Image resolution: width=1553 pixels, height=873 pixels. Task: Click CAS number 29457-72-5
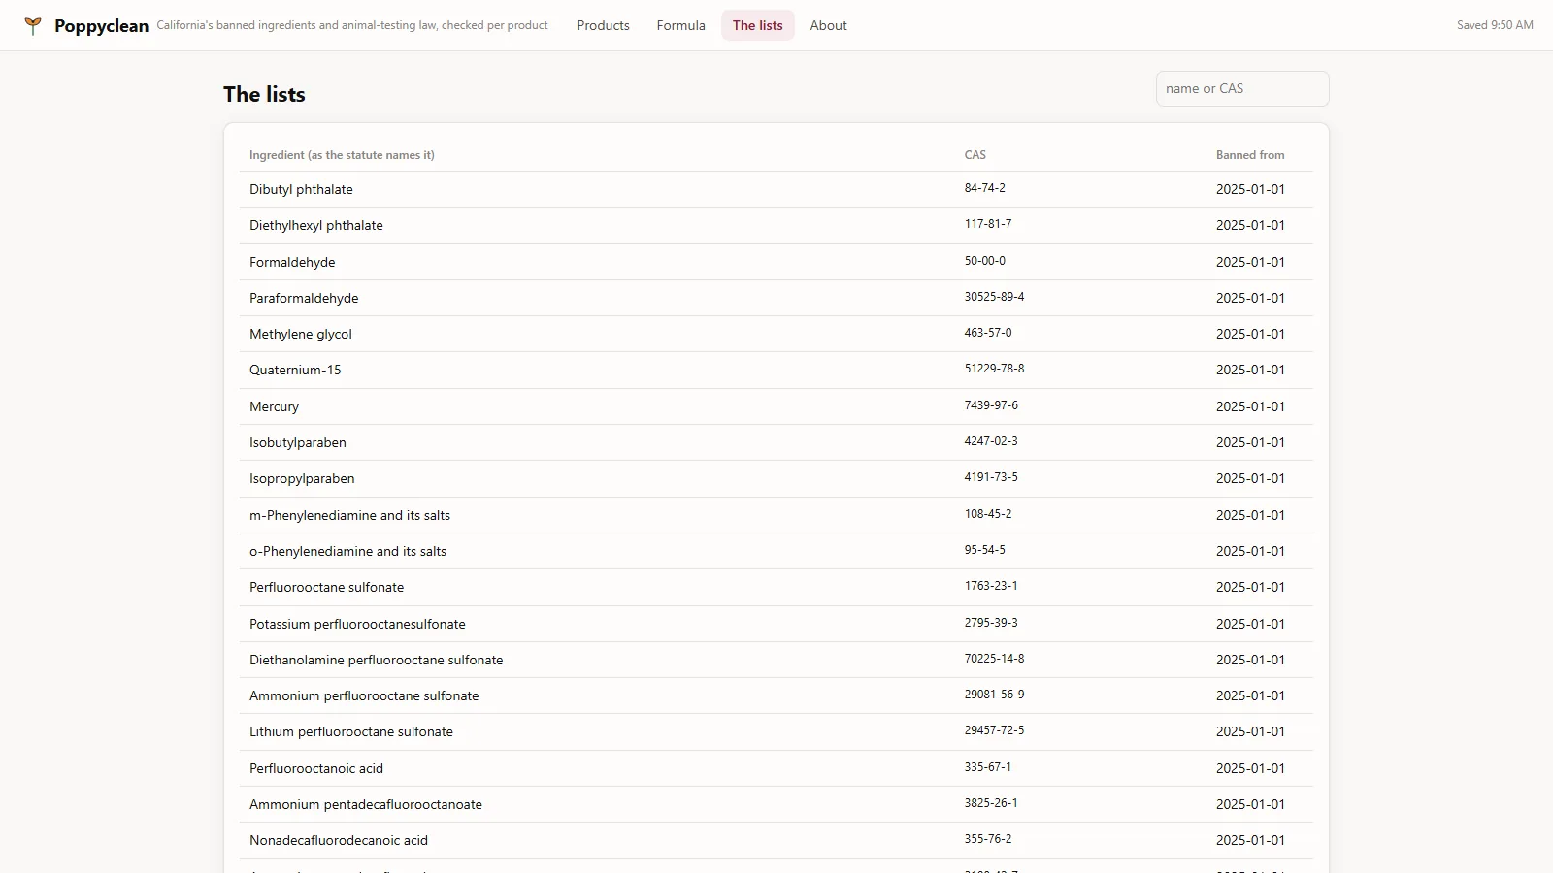(994, 730)
